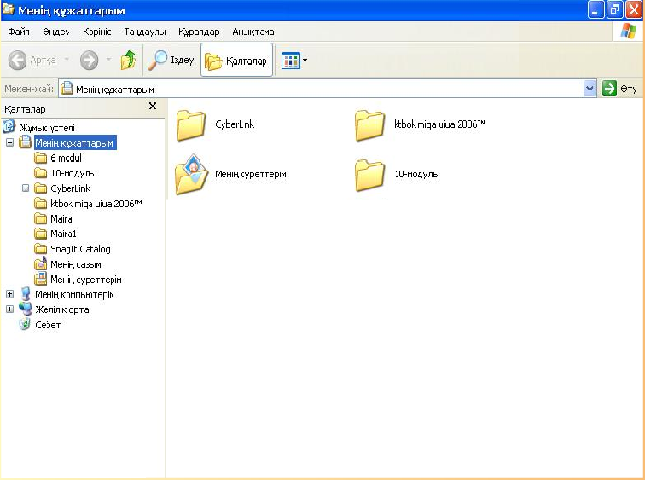
Task: Select Жұмыс үстелі in folder tree
Action: point(47,128)
